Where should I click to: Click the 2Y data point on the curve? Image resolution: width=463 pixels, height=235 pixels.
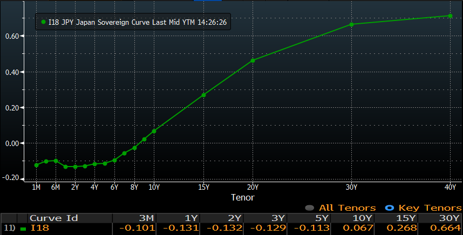tap(76, 167)
